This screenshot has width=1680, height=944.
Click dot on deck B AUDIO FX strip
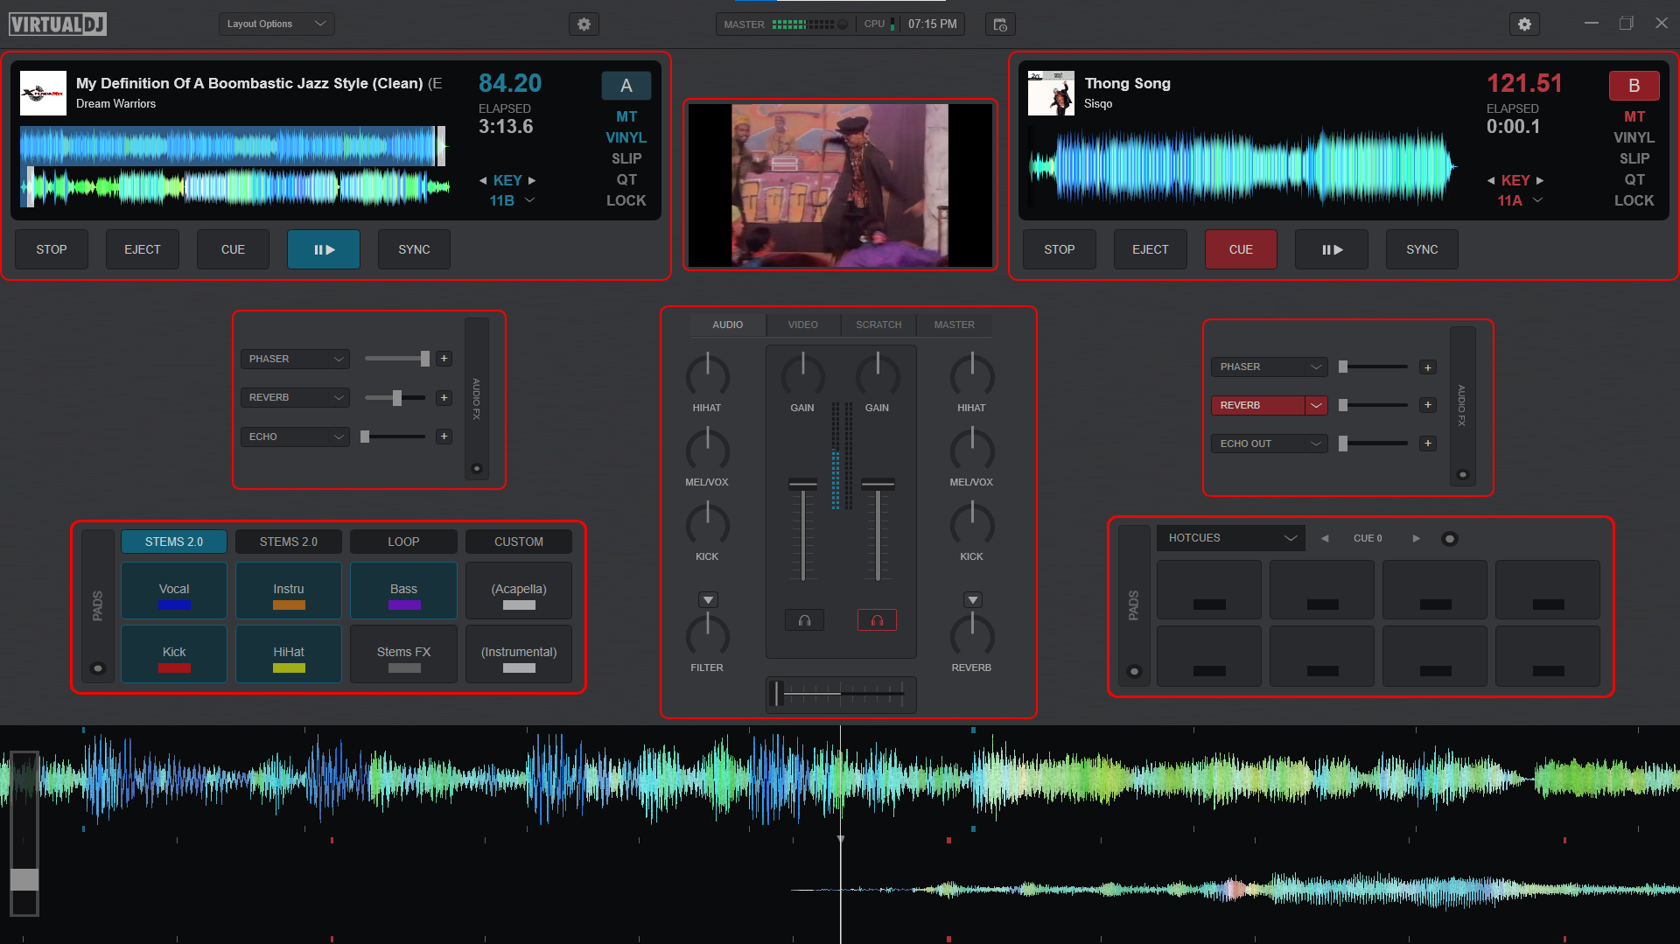tap(1462, 475)
